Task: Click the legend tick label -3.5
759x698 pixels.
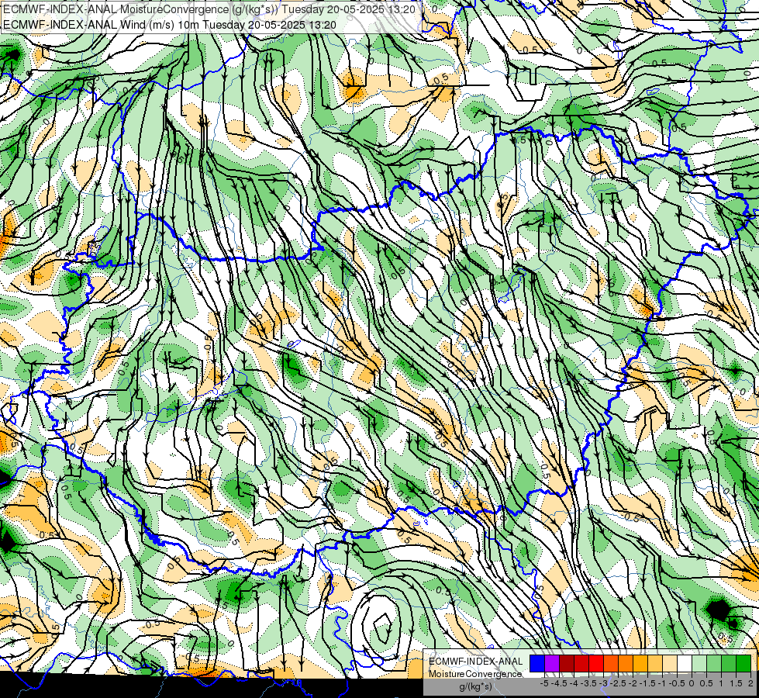Action: pos(588,683)
